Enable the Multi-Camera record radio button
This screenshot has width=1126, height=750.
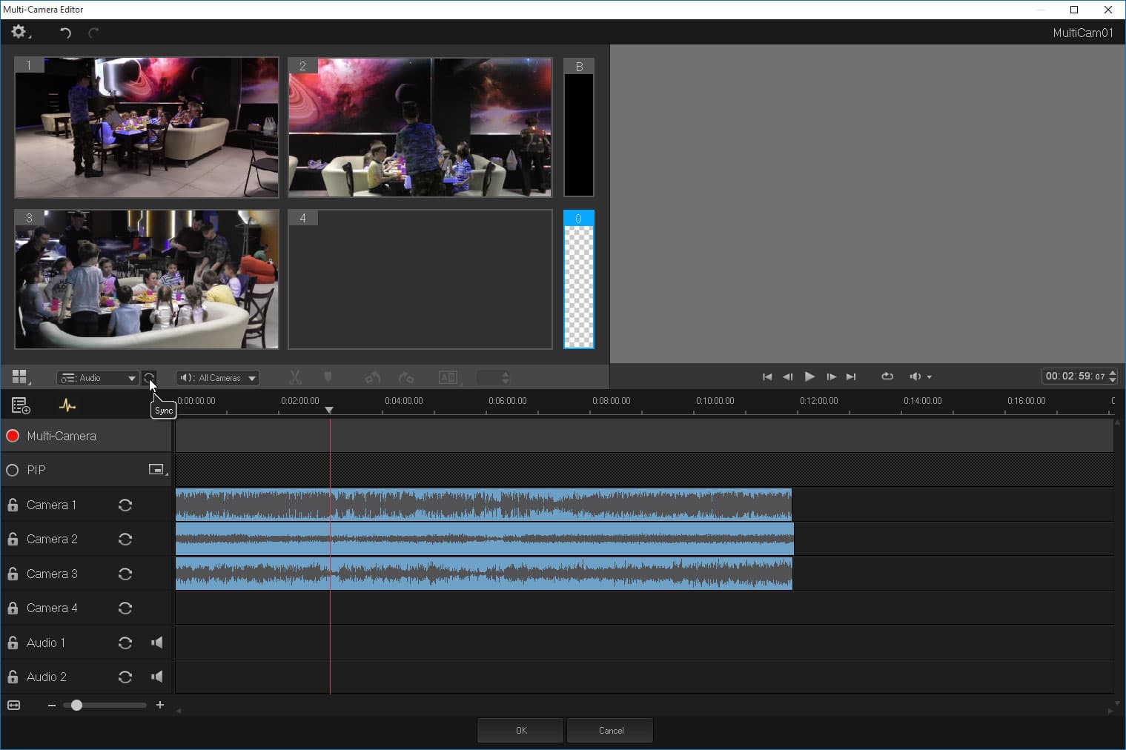[x=13, y=436]
